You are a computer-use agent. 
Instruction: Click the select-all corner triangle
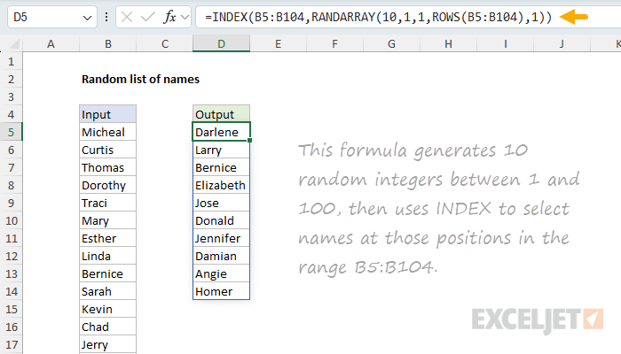coord(14,44)
